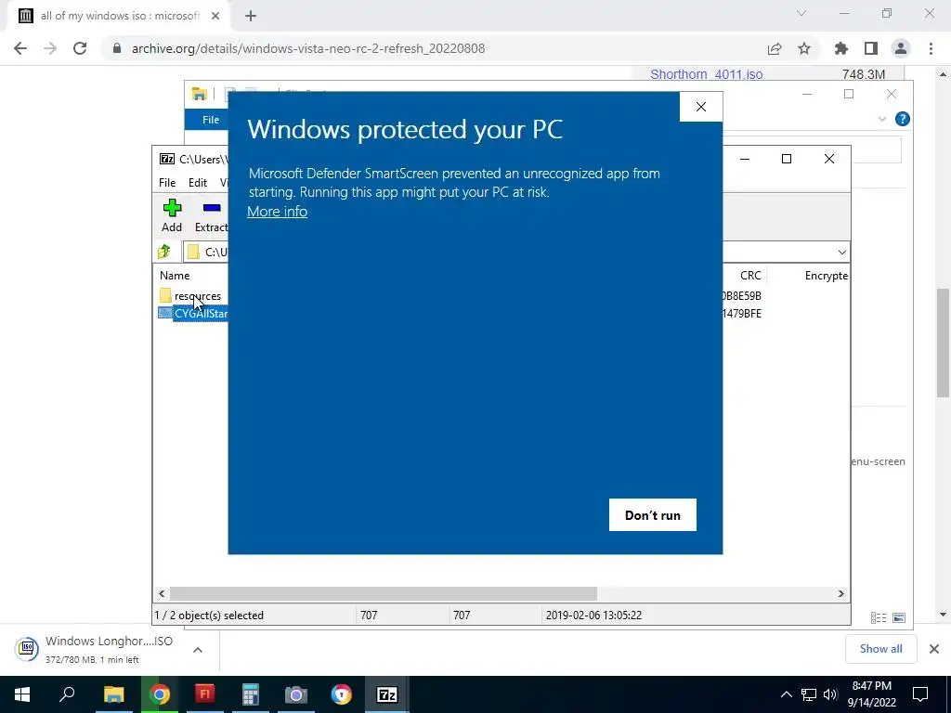Open the notification center icon
This screenshot has height=713, width=951.
click(x=920, y=694)
